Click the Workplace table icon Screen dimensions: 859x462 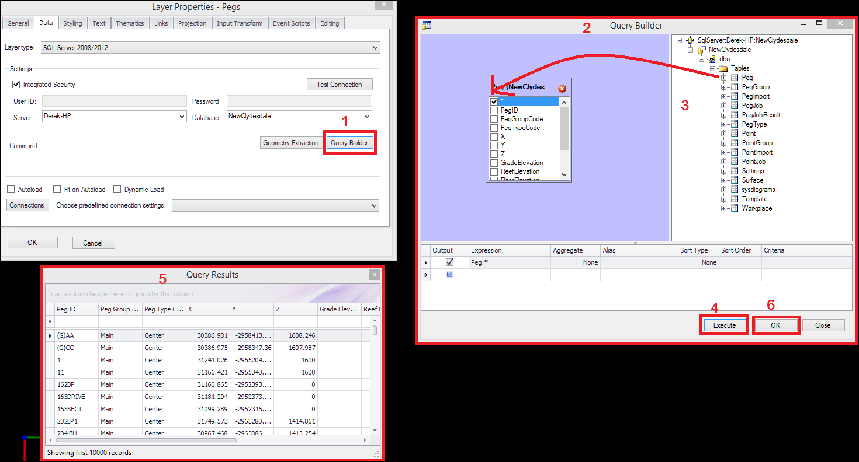[x=735, y=208]
